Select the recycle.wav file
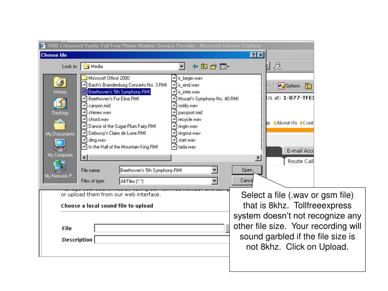The image size is (388, 291). (186, 119)
